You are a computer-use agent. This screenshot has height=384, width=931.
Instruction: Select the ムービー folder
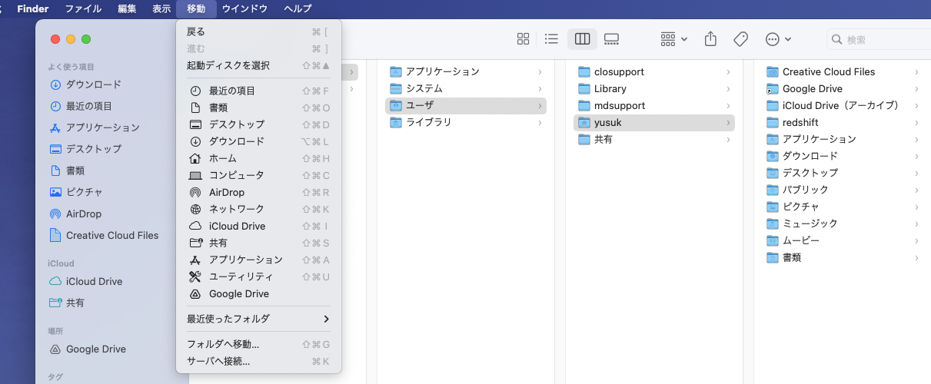click(x=843, y=240)
